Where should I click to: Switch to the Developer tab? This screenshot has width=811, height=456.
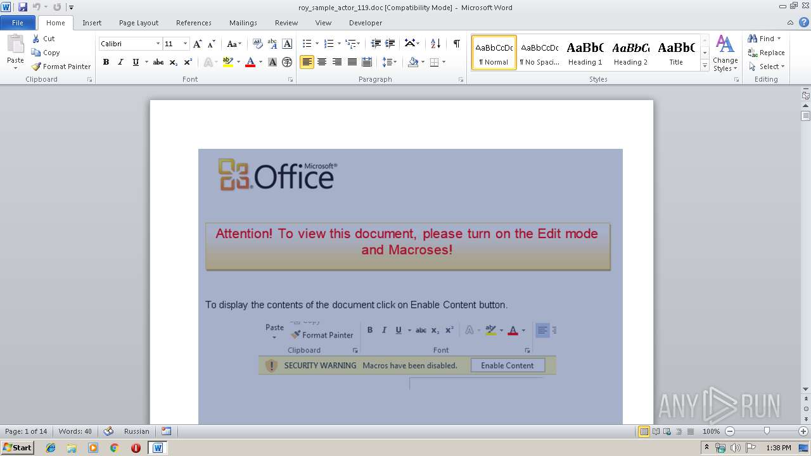(x=366, y=23)
